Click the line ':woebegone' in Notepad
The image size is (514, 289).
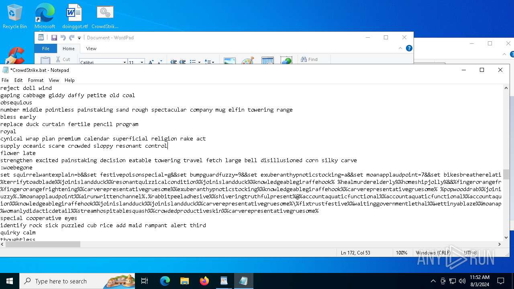(16, 167)
